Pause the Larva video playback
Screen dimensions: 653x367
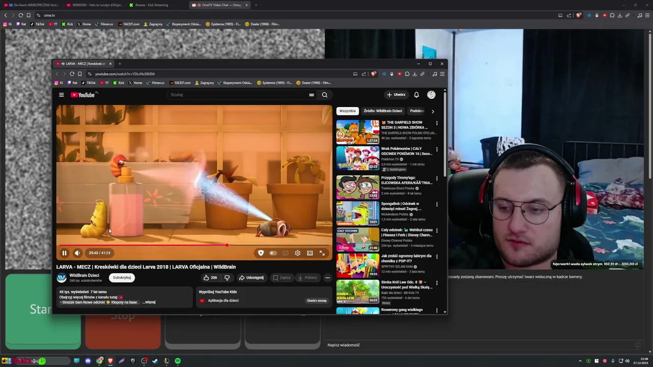click(x=64, y=253)
